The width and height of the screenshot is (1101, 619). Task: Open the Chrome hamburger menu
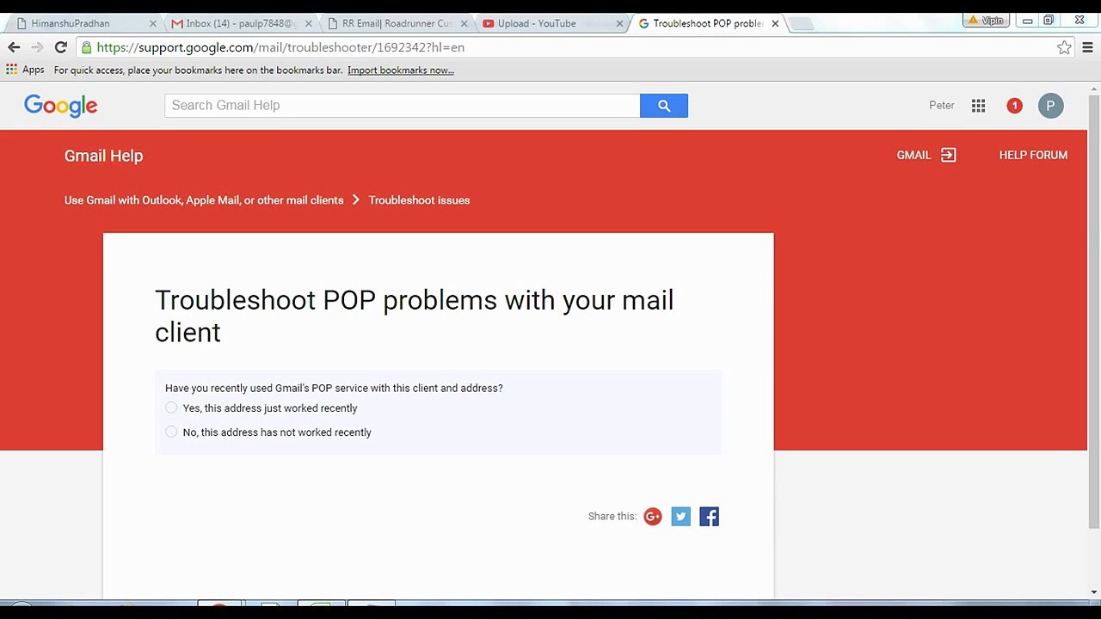pos(1087,47)
